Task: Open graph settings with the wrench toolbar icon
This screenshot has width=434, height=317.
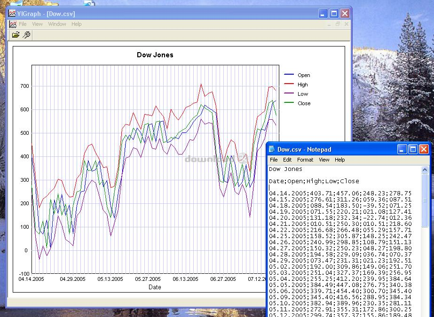Action: pos(27,35)
